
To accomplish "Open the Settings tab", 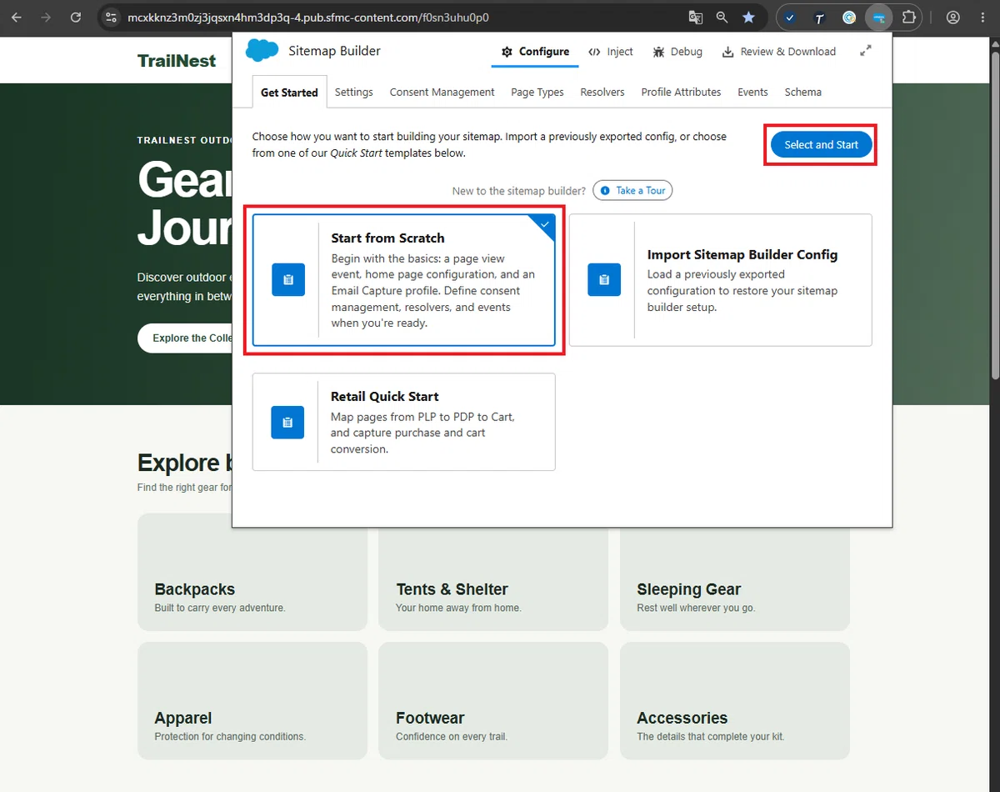I will 354,93.
